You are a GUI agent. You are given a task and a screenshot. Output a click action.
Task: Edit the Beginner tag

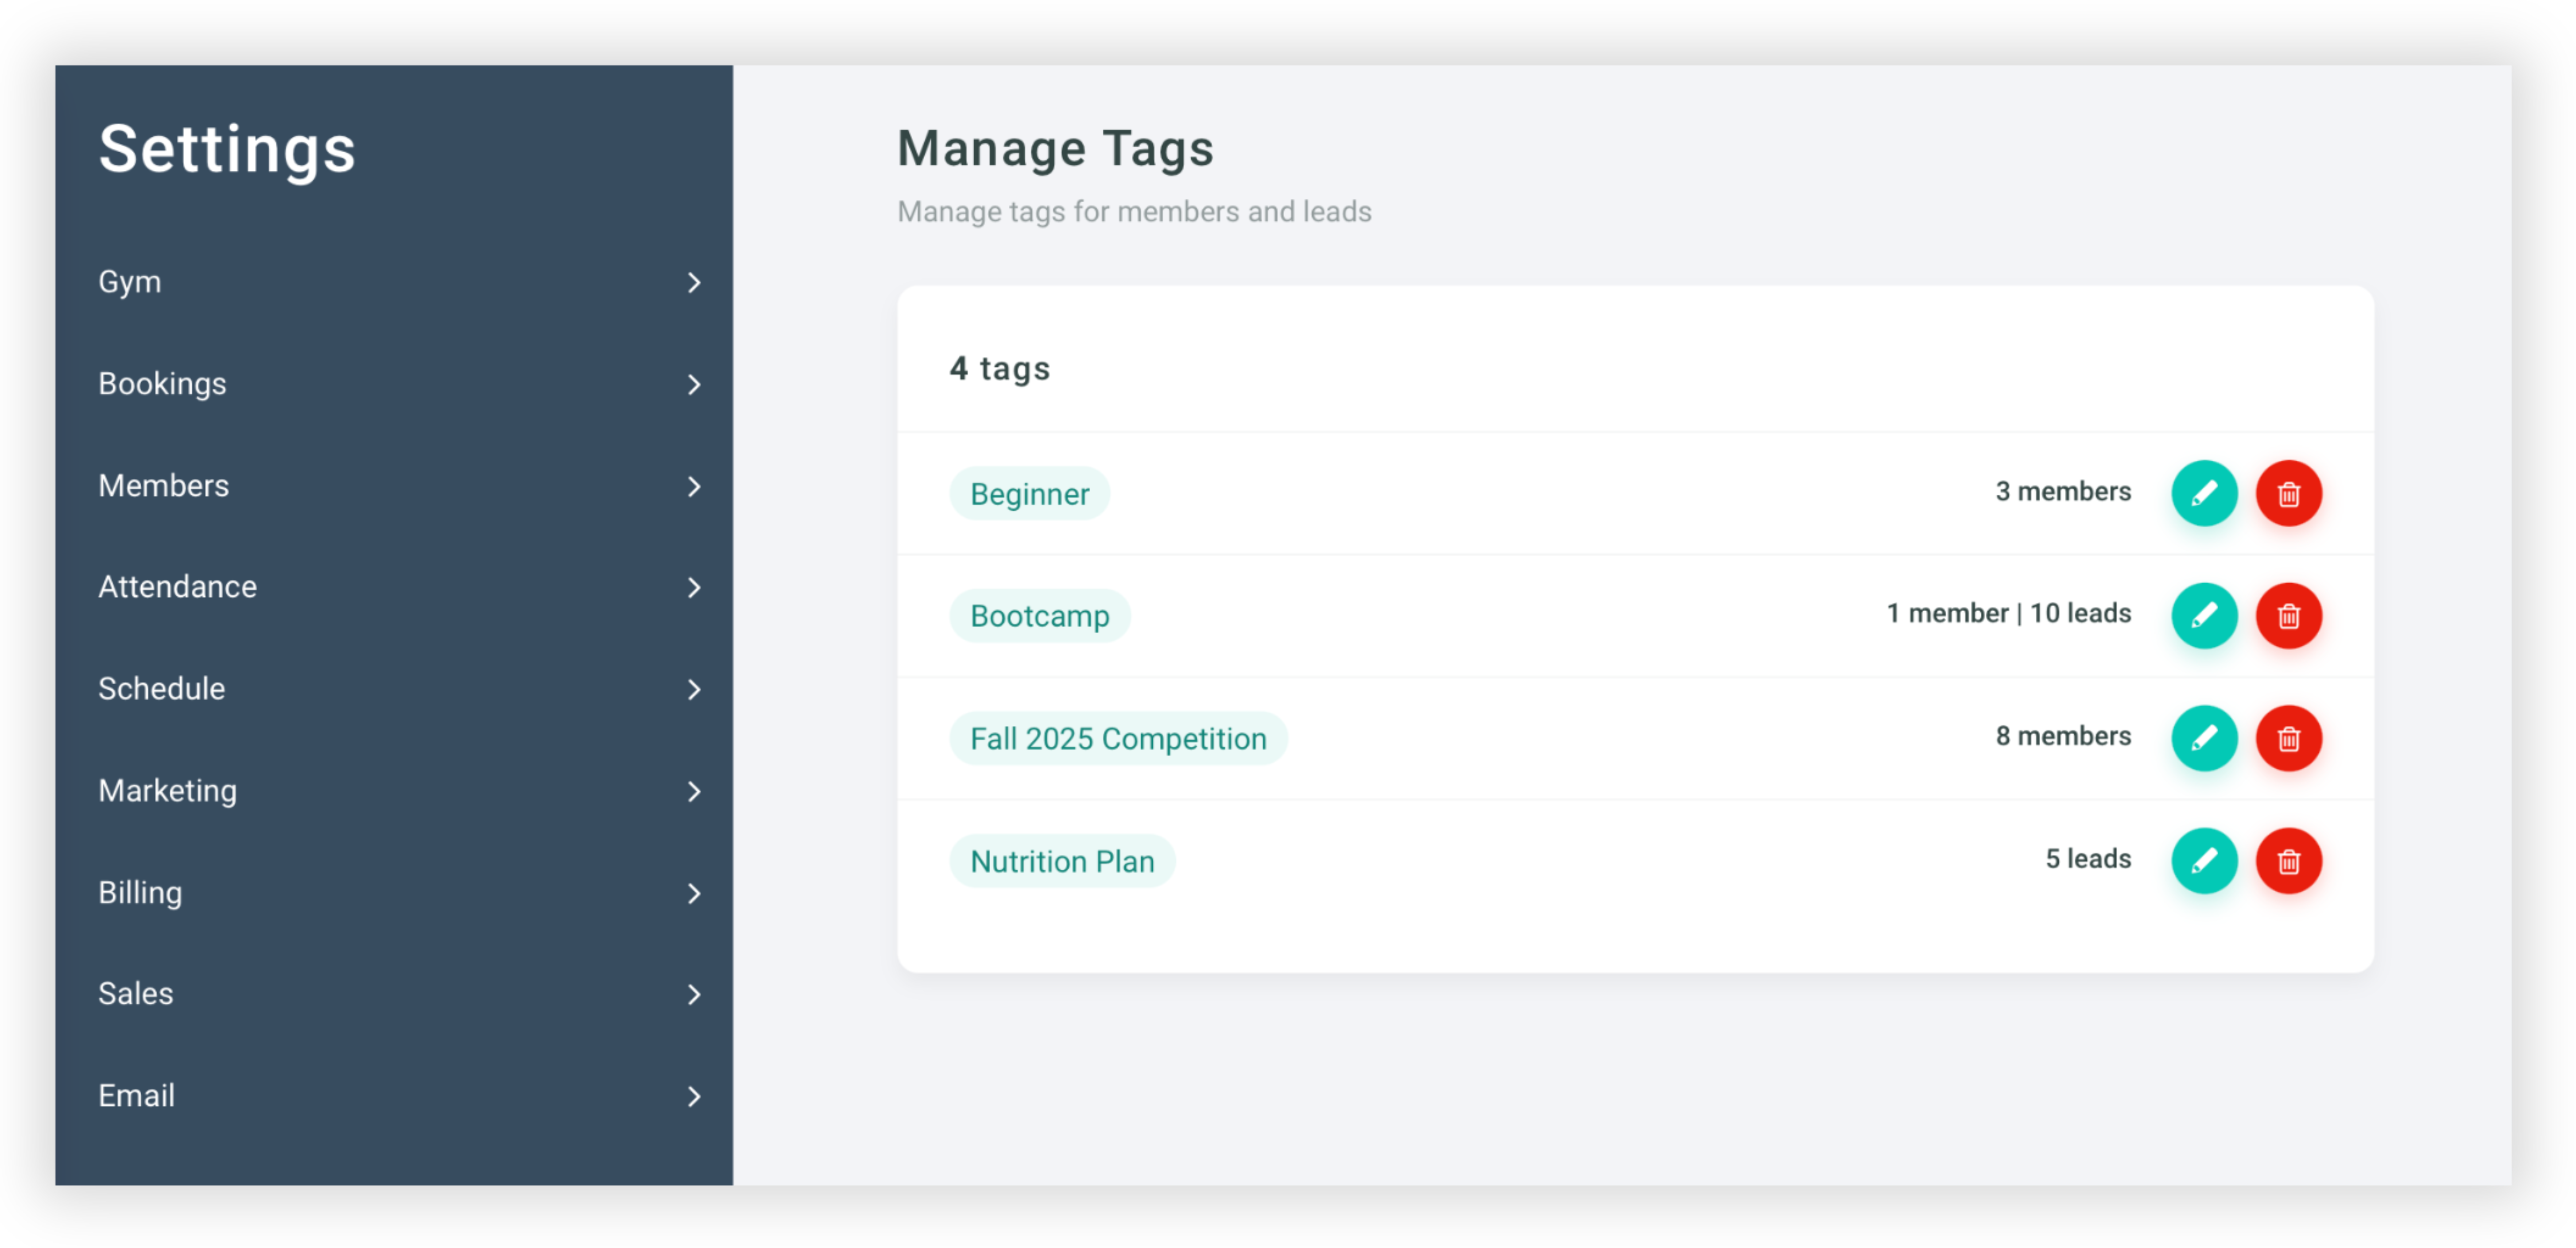[x=2203, y=493]
